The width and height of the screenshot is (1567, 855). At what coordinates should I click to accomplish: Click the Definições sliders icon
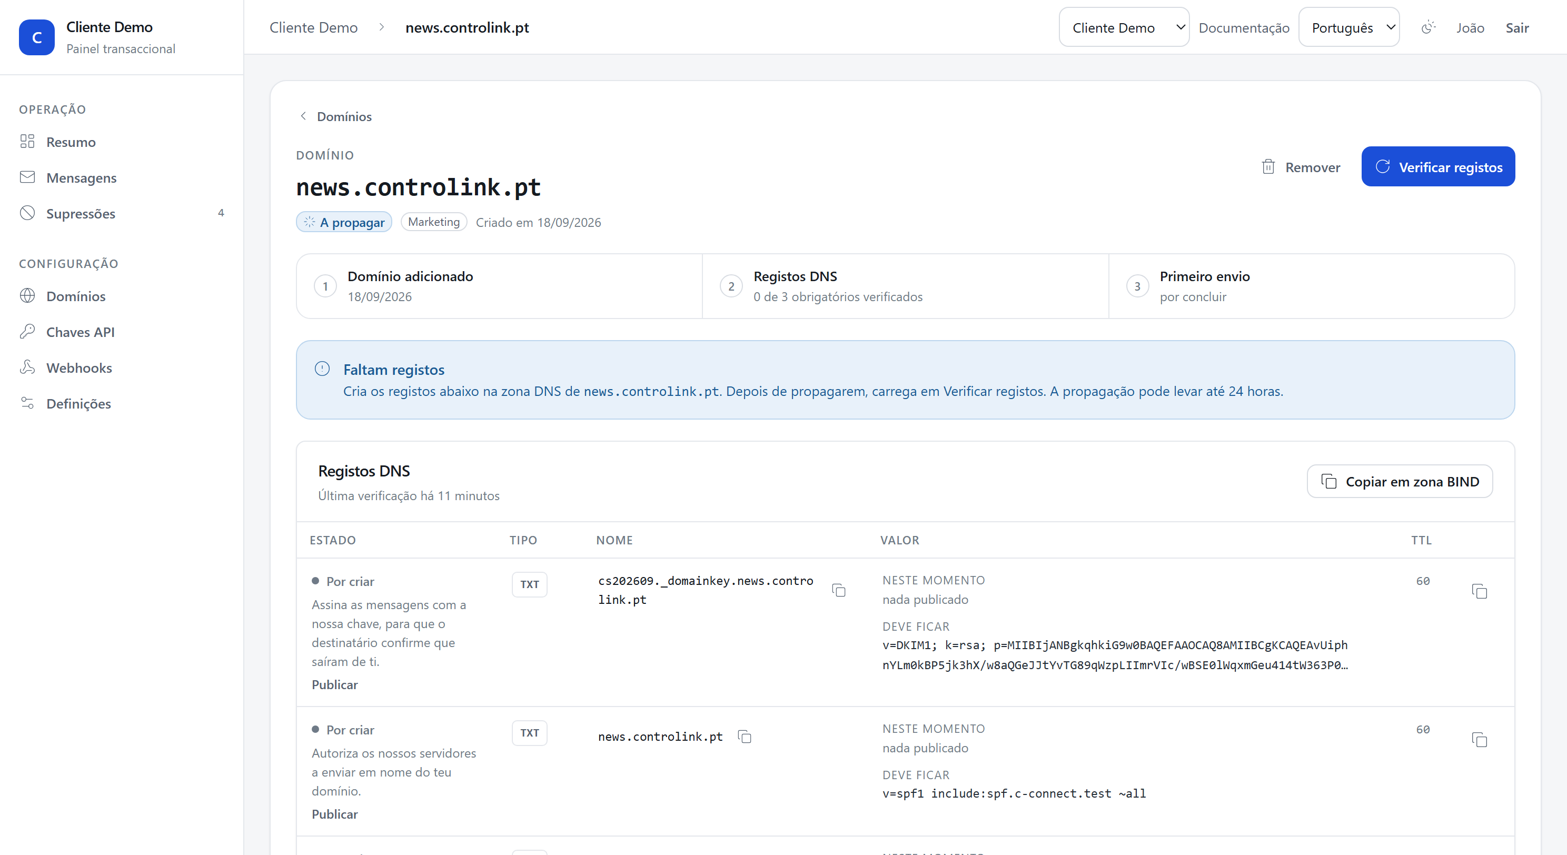coord(27,403)
